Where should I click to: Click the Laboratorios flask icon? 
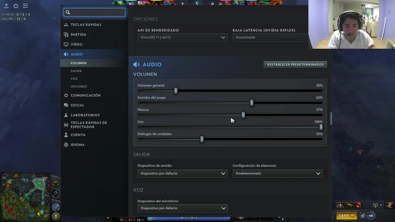66,115
